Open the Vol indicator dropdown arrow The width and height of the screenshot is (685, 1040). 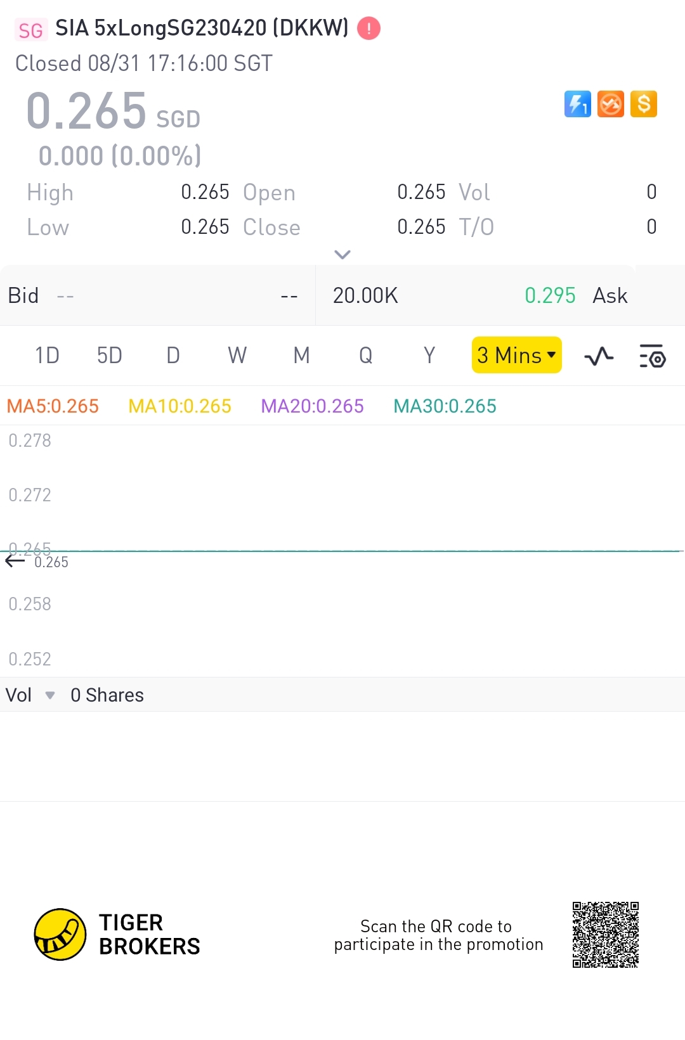50,695
